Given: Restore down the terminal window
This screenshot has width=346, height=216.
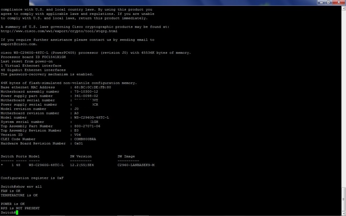Looking at the screenshot, I should pyautogui.click(x=328, y=2).
